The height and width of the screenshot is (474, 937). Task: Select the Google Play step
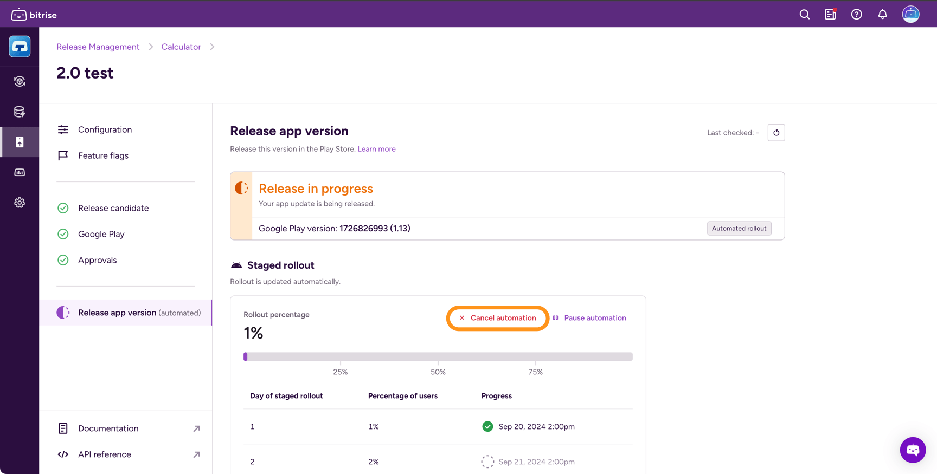tap(101, 234)
